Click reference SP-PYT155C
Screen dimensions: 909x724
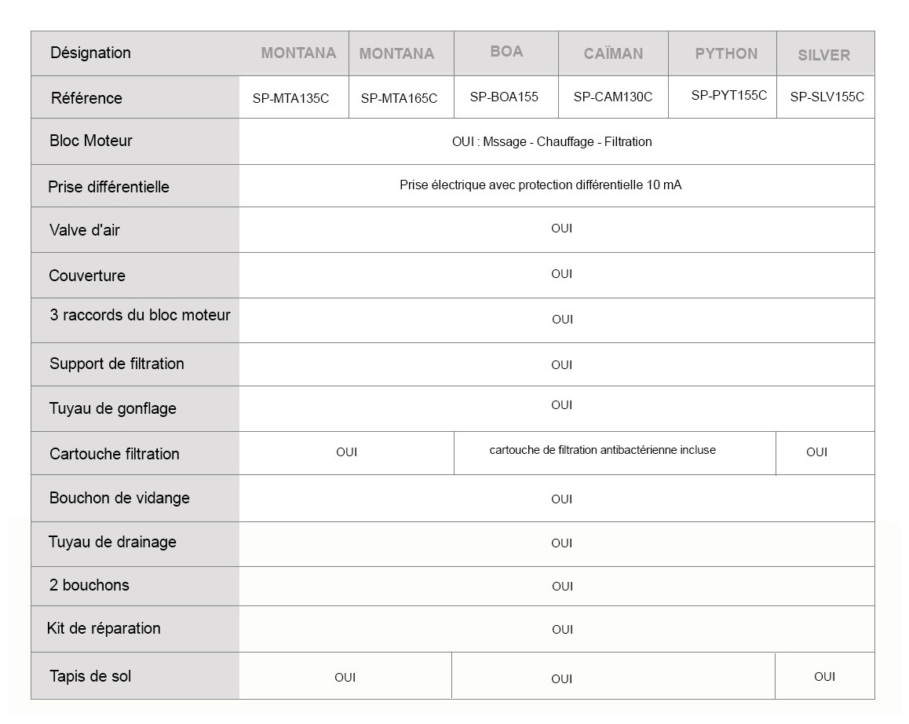pyautogui.click(x=729, y=96)
